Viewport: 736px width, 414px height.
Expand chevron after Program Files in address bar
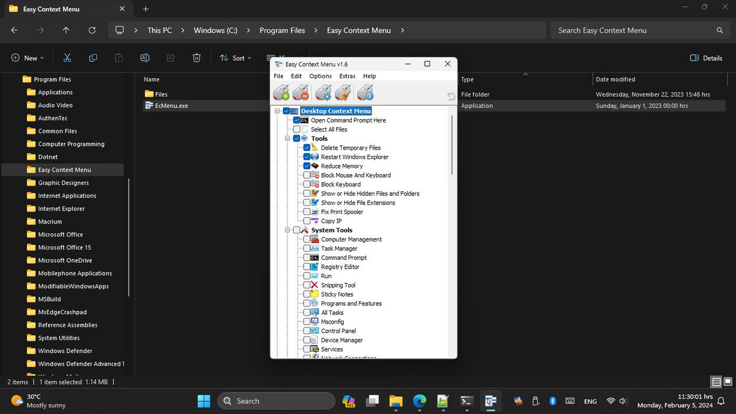click(316, 30)
